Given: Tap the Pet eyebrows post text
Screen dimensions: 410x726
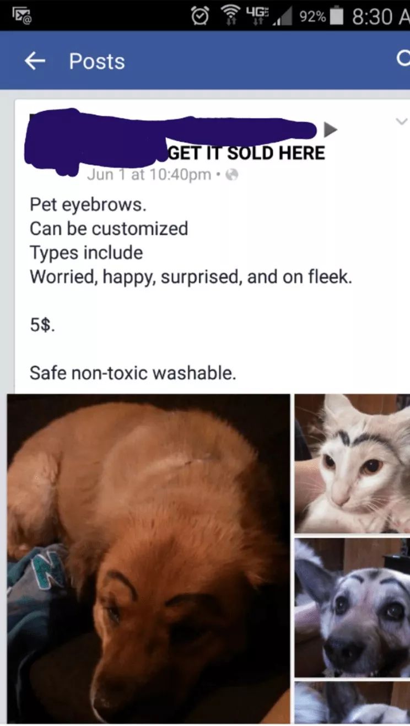Looking at the screenshot, I should [88, 205].
